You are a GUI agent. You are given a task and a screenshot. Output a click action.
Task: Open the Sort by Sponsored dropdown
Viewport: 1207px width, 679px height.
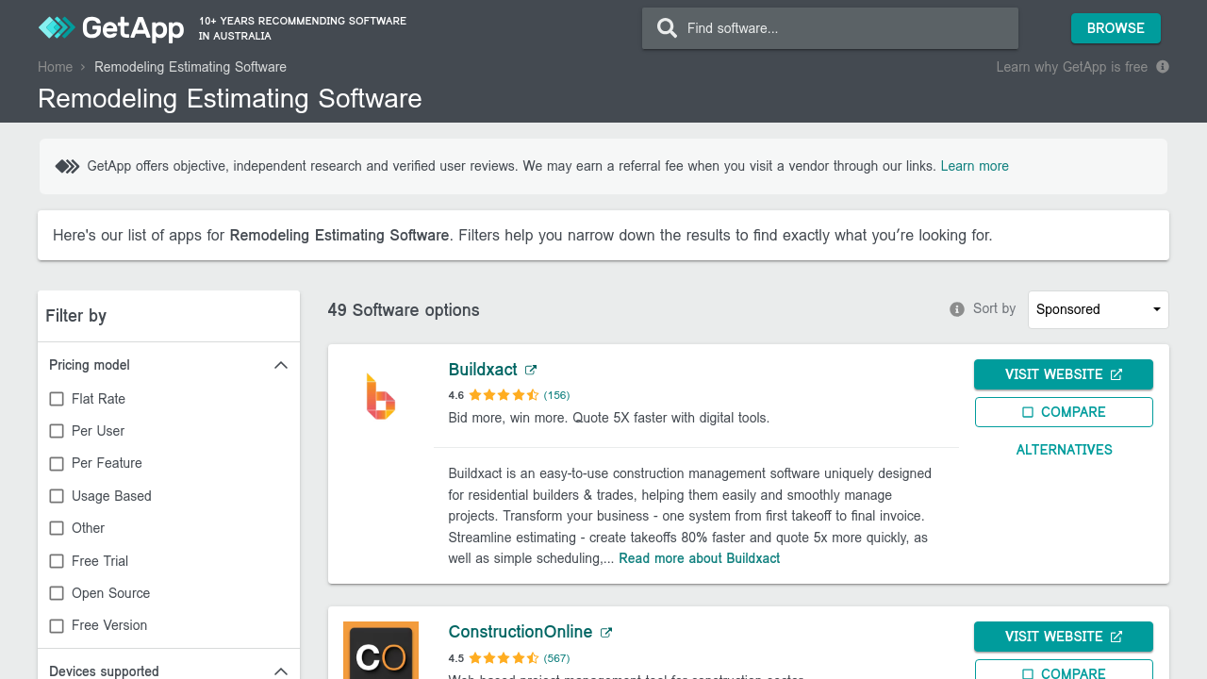1098,309
